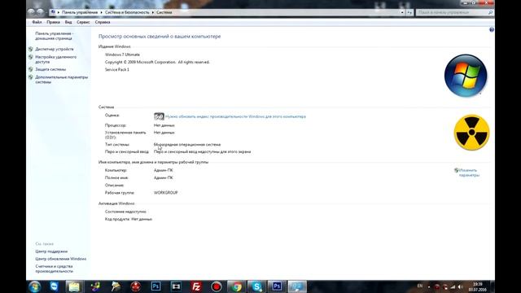Open Центр обновления Windows link
This screenshot has height=293, width=521.
(x=61, y=259)
